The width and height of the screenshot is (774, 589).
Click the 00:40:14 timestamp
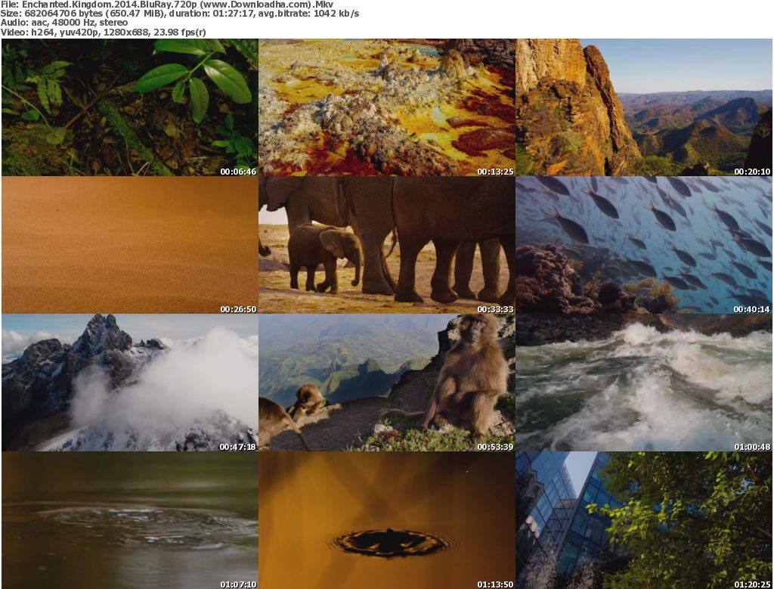(x=752, y=309)
